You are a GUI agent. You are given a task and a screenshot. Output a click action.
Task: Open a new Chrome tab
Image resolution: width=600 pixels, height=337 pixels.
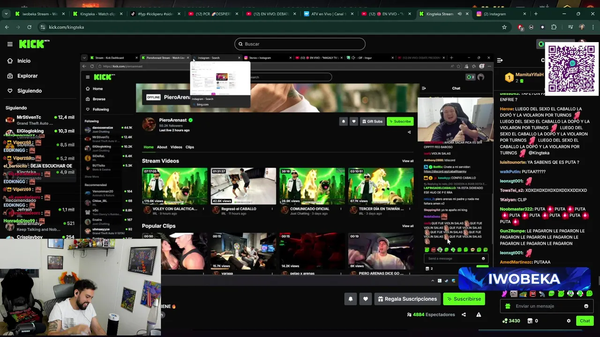pos(536,14)
